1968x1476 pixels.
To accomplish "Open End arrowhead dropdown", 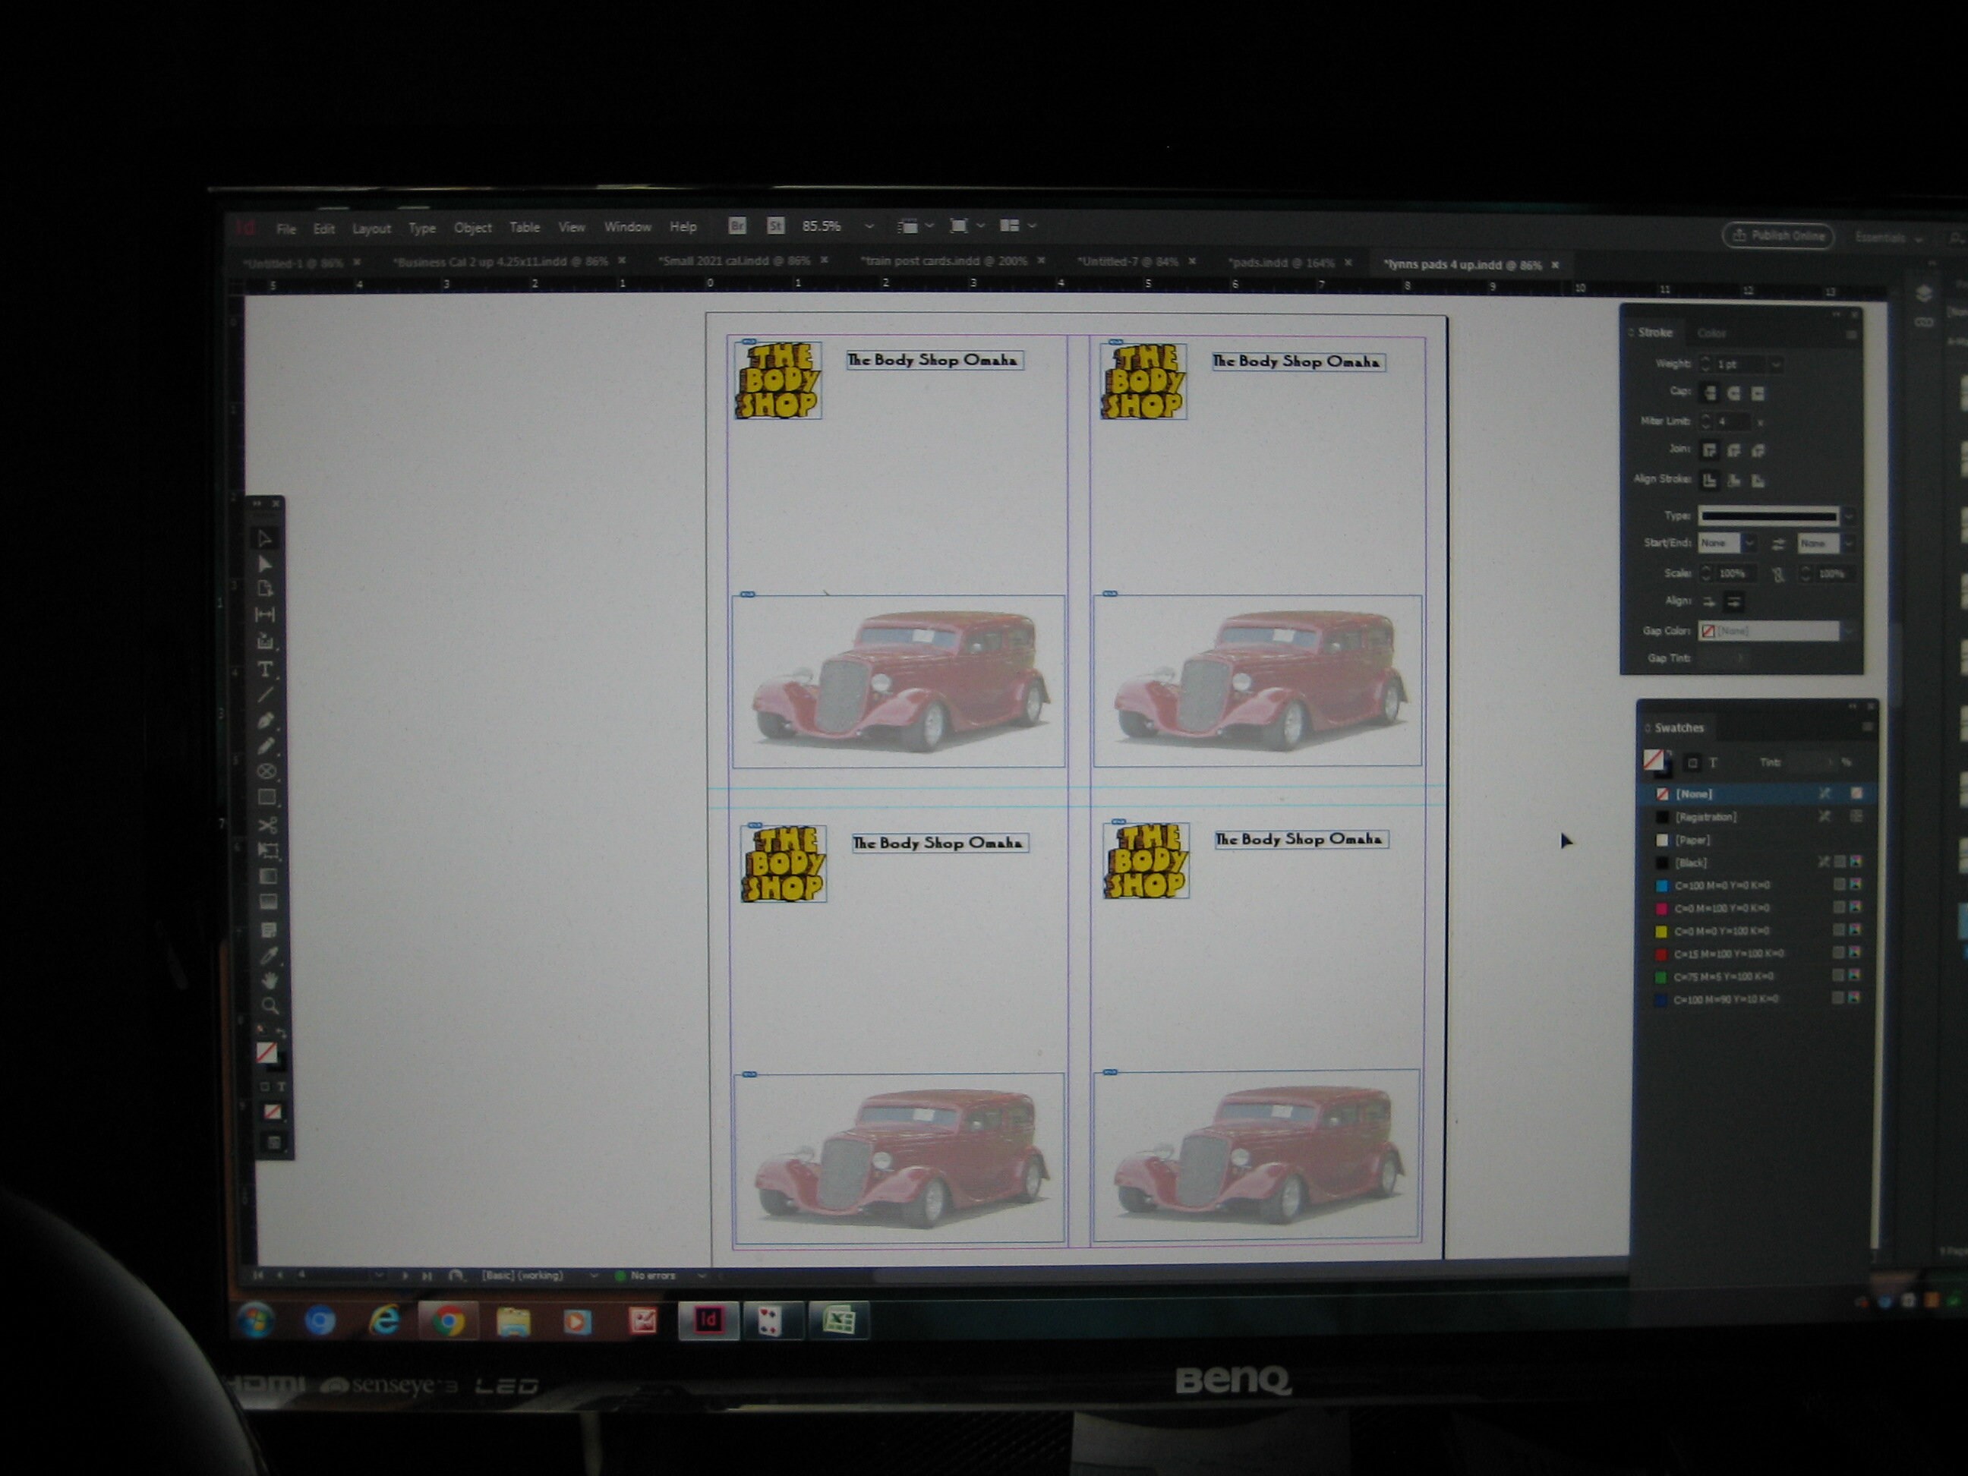I will click(x=1848, y=543).
